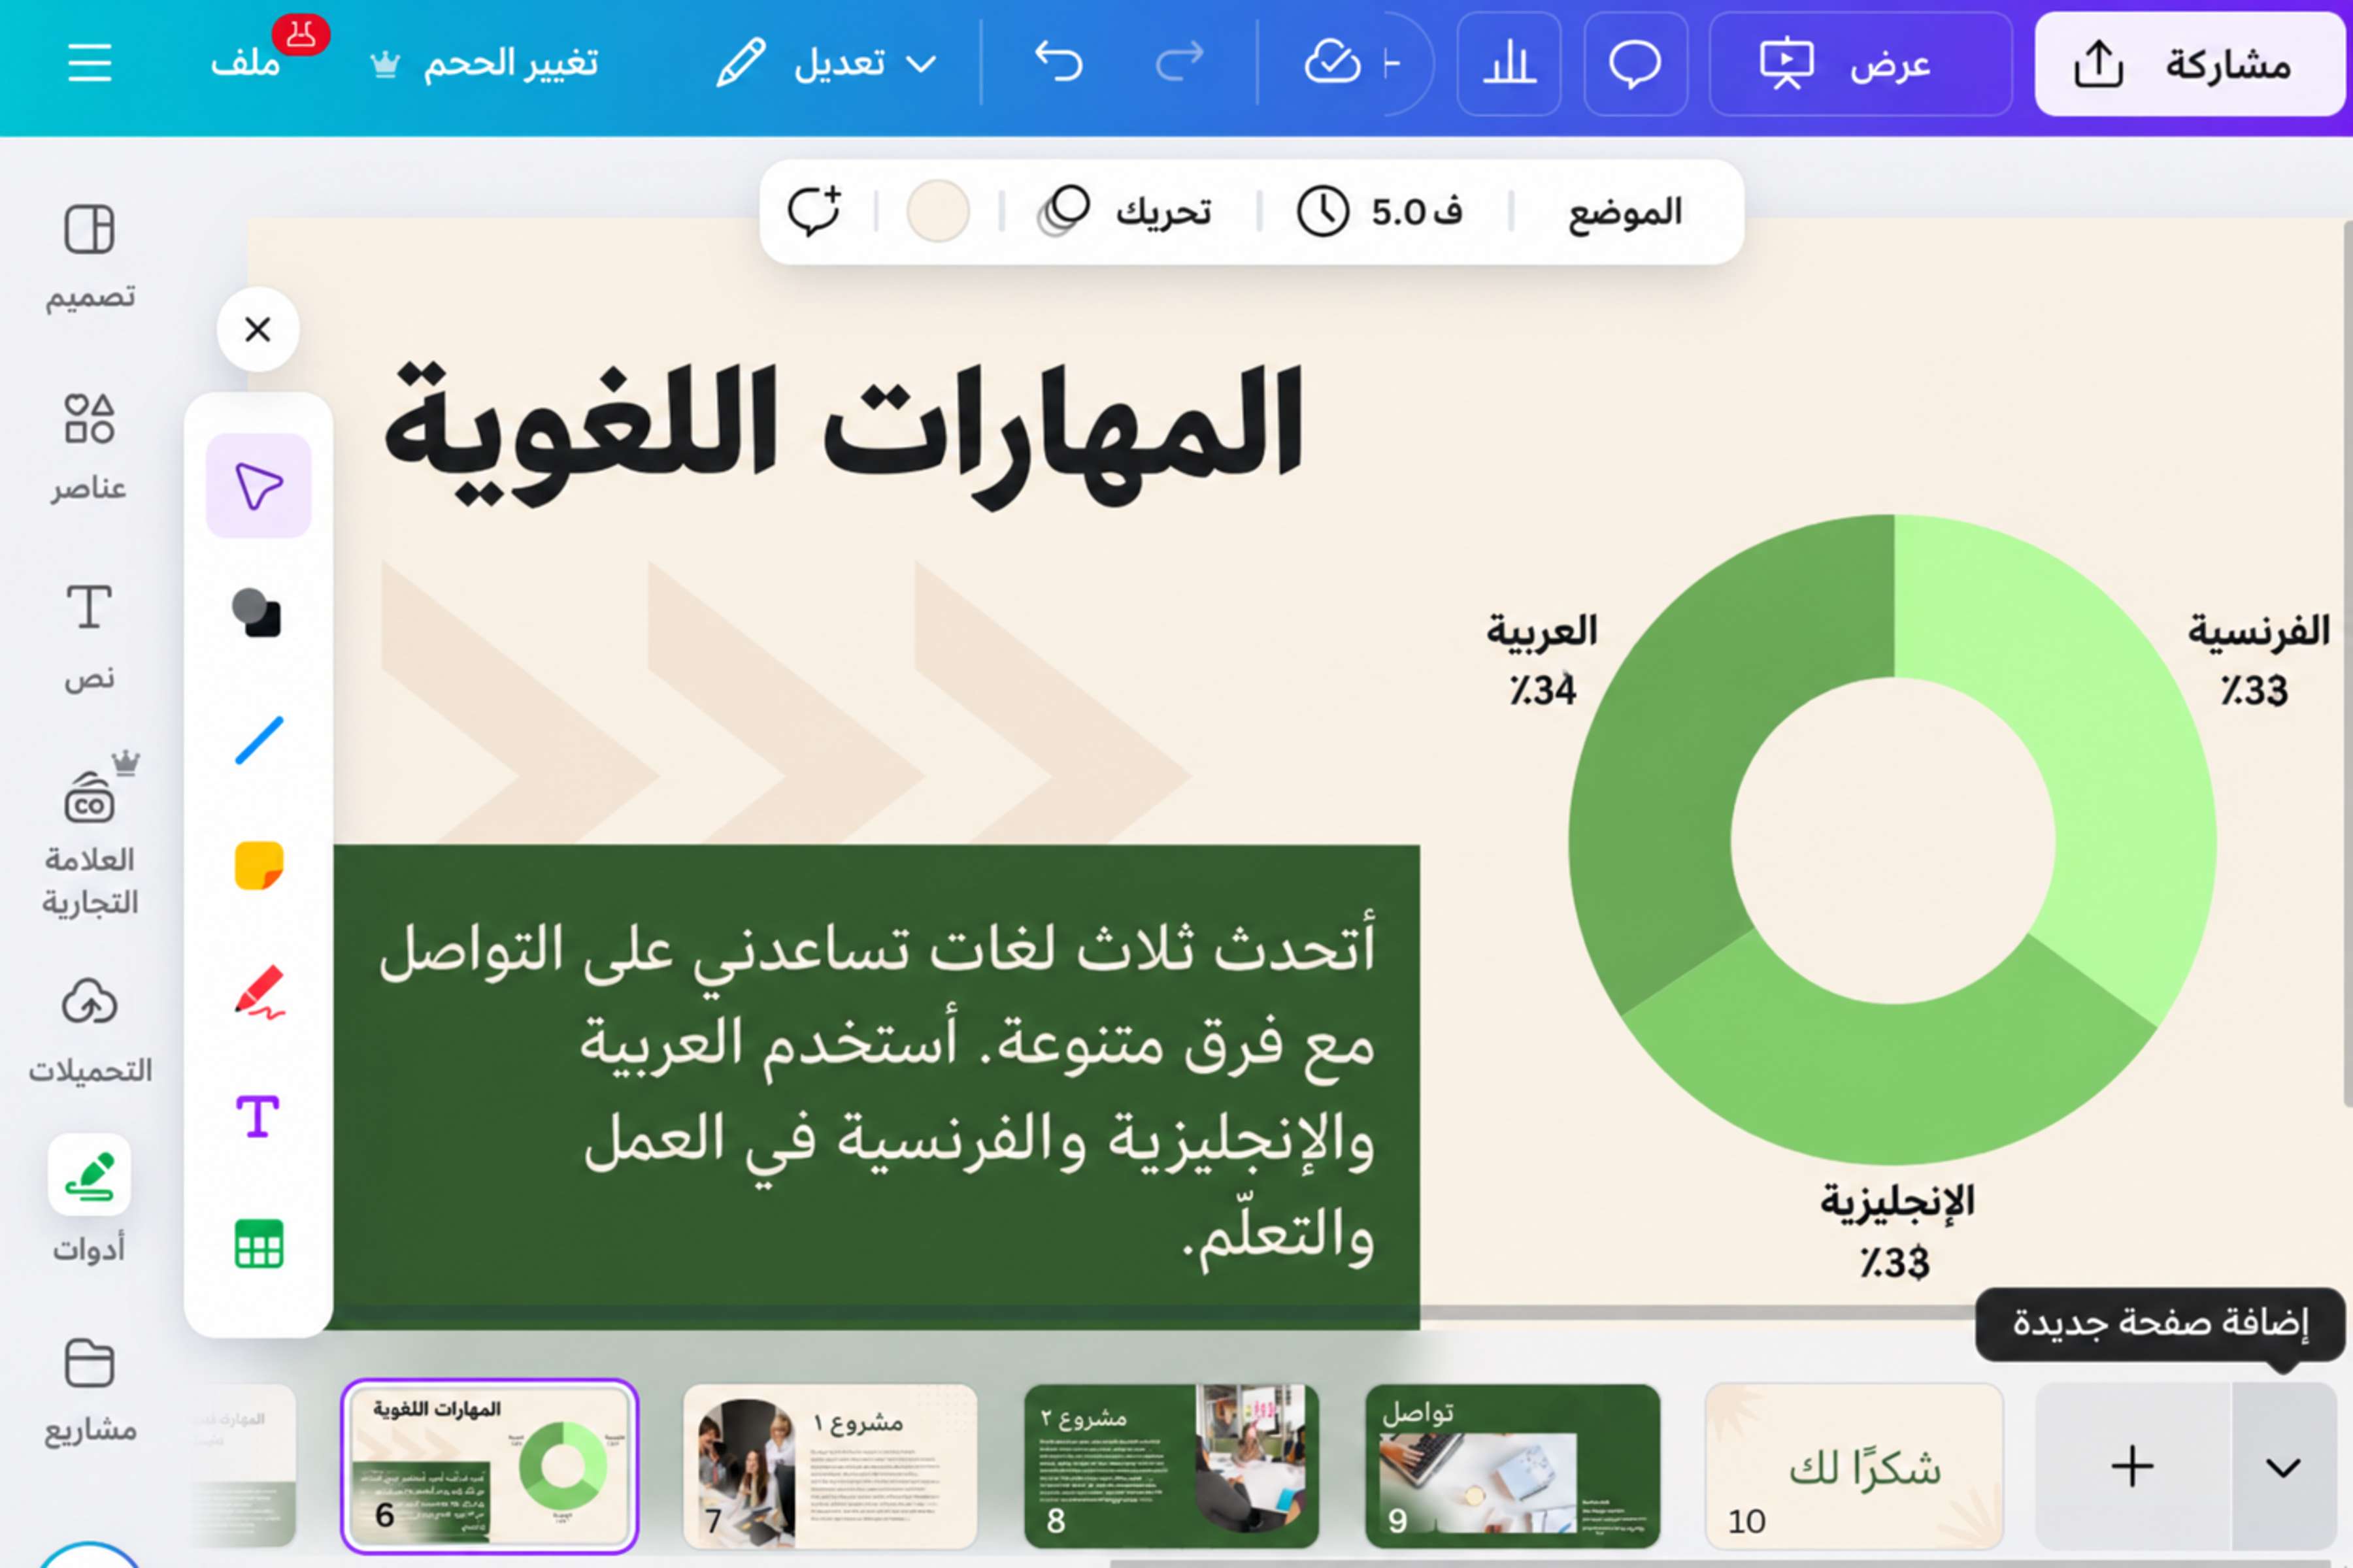Select the pointer select tool

(x=258, y=486)
